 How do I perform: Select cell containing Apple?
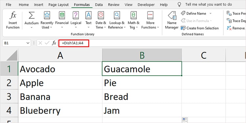coord(60,83)
